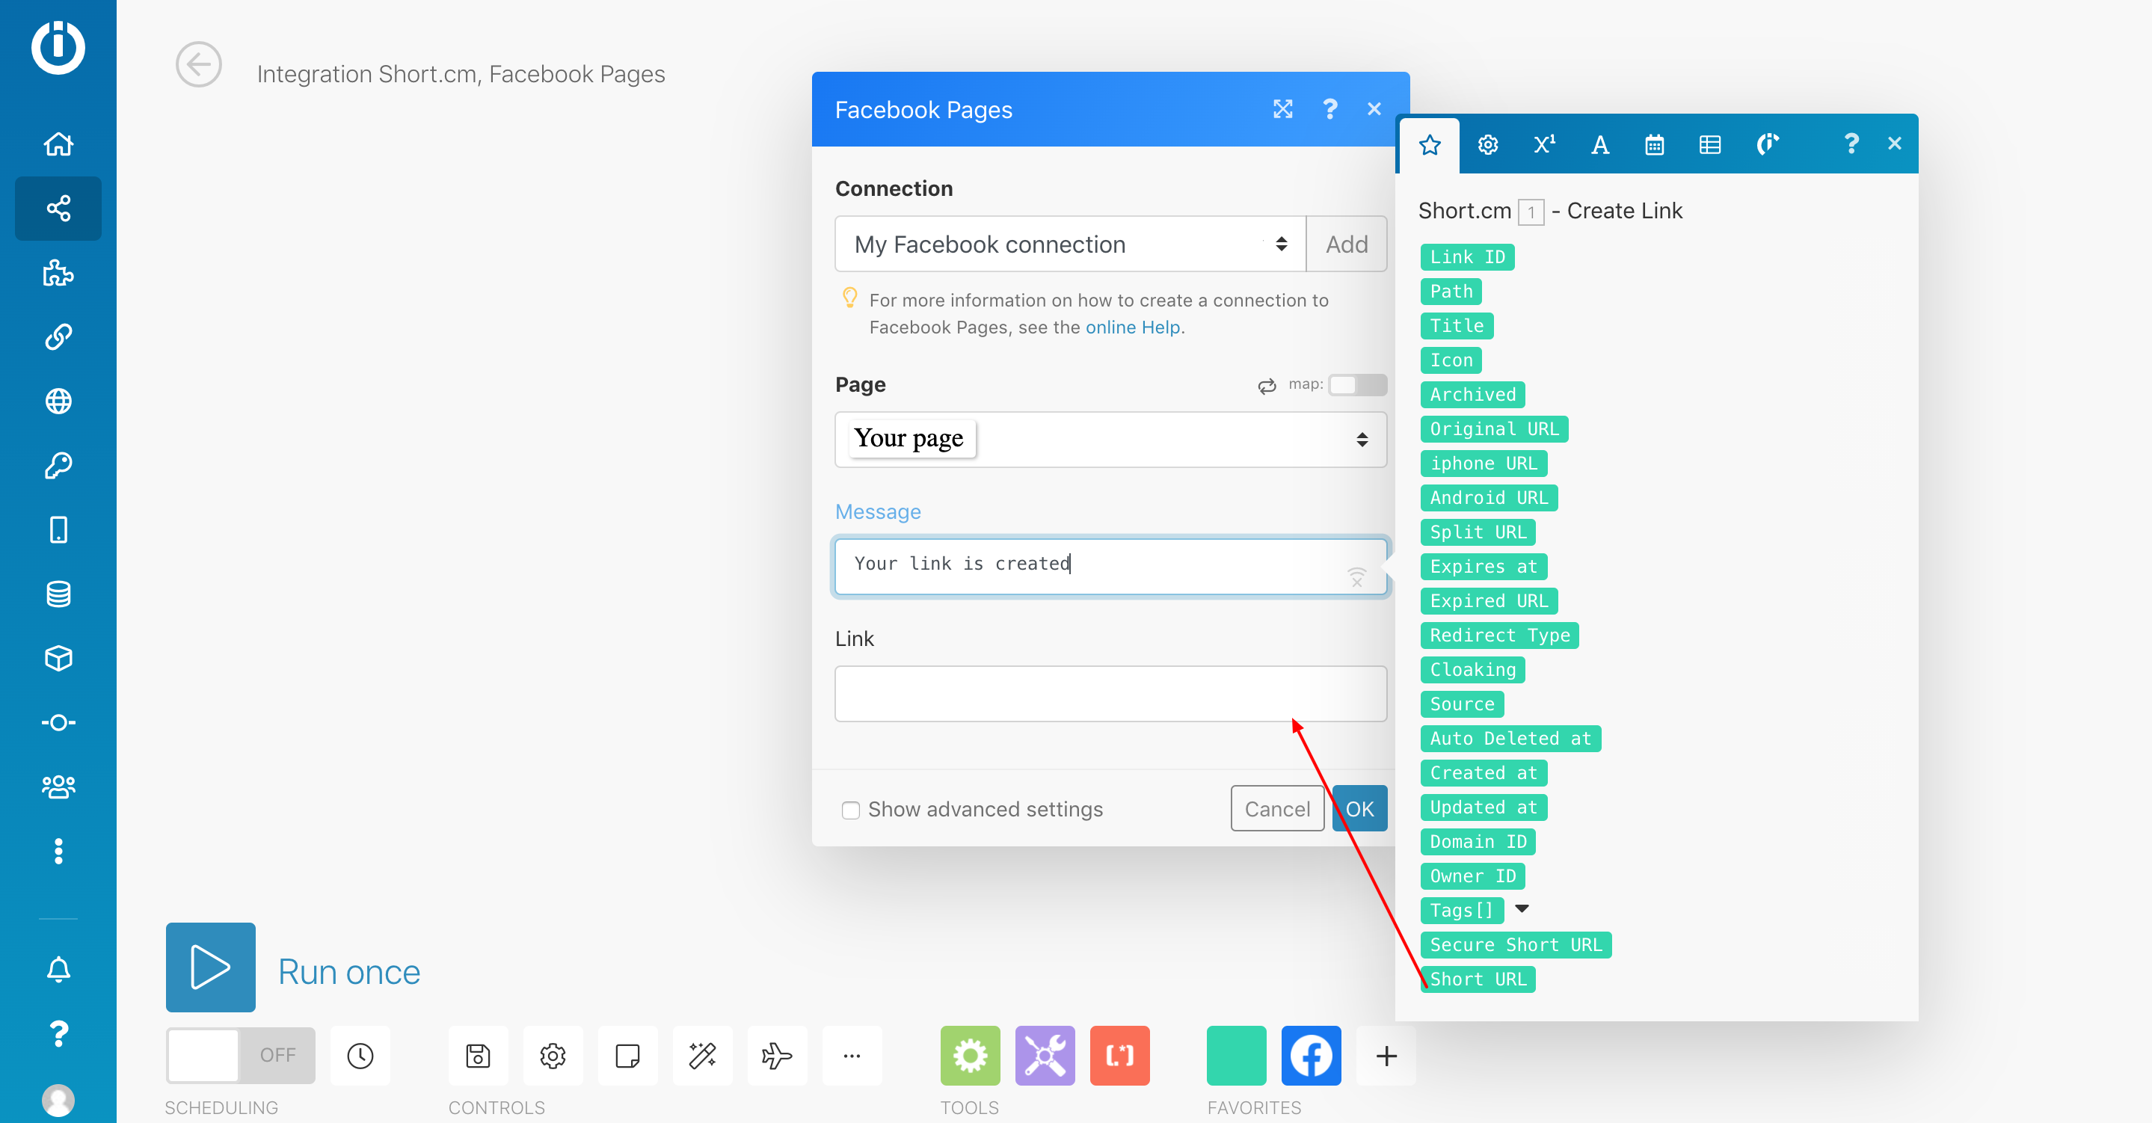
Task: Toggle the Page map switch
Action: 1356,384
